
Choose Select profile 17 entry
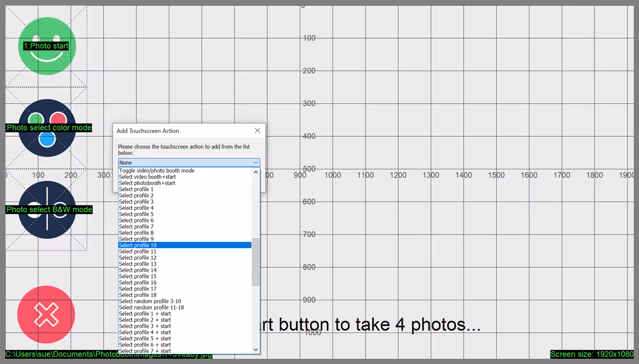(x=185, y=289)
